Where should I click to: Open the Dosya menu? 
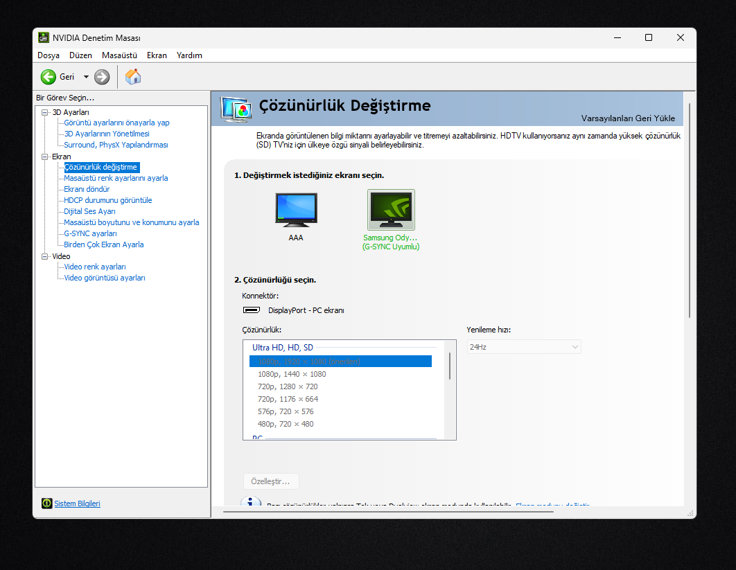click(x=49, y=55)
